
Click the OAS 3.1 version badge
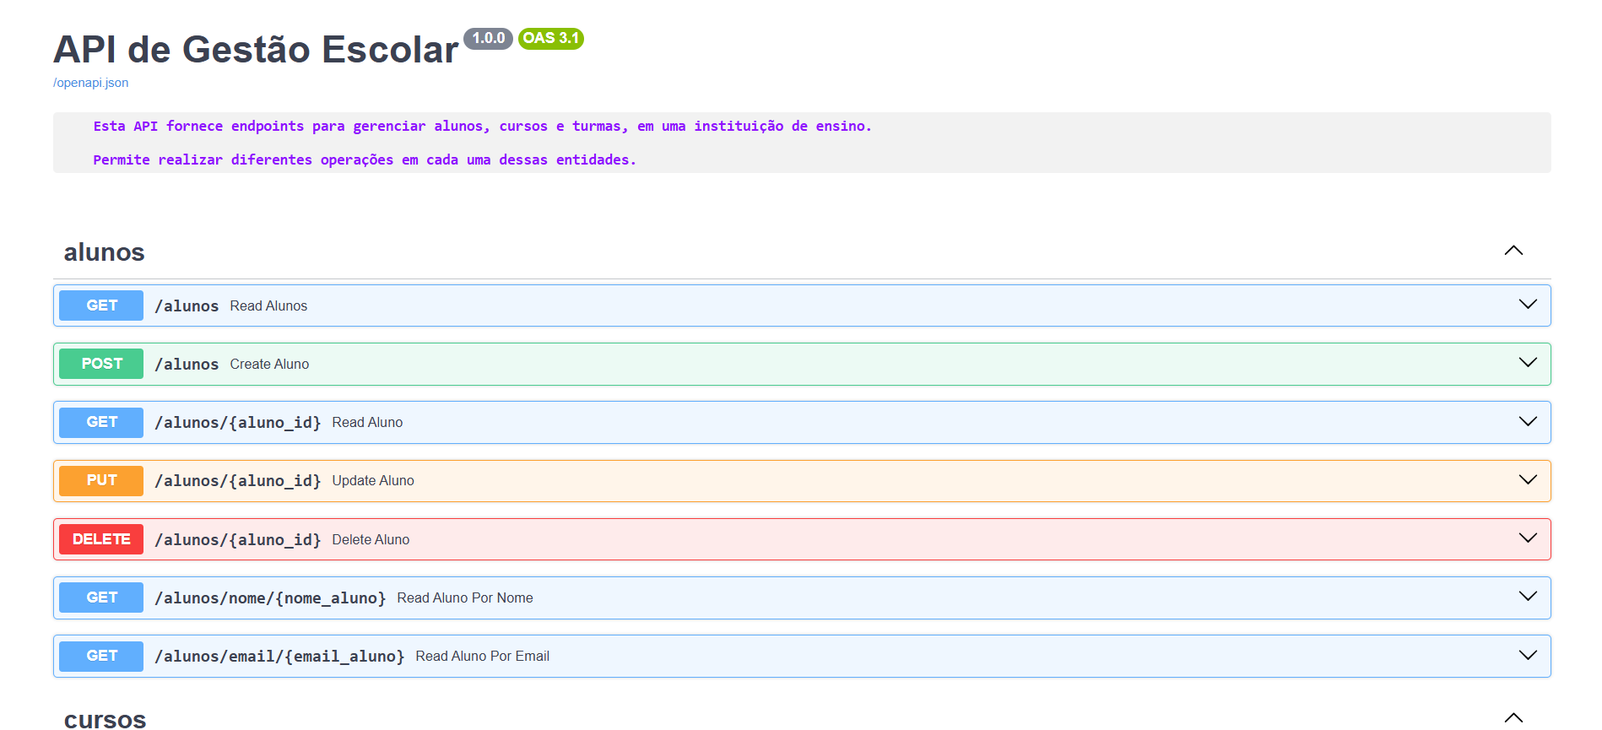(550, 39)
